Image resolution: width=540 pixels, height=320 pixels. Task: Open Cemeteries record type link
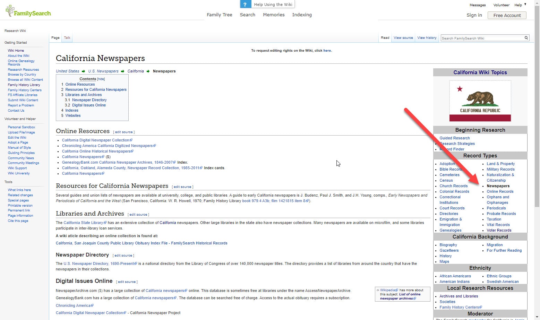pos(449,175)
